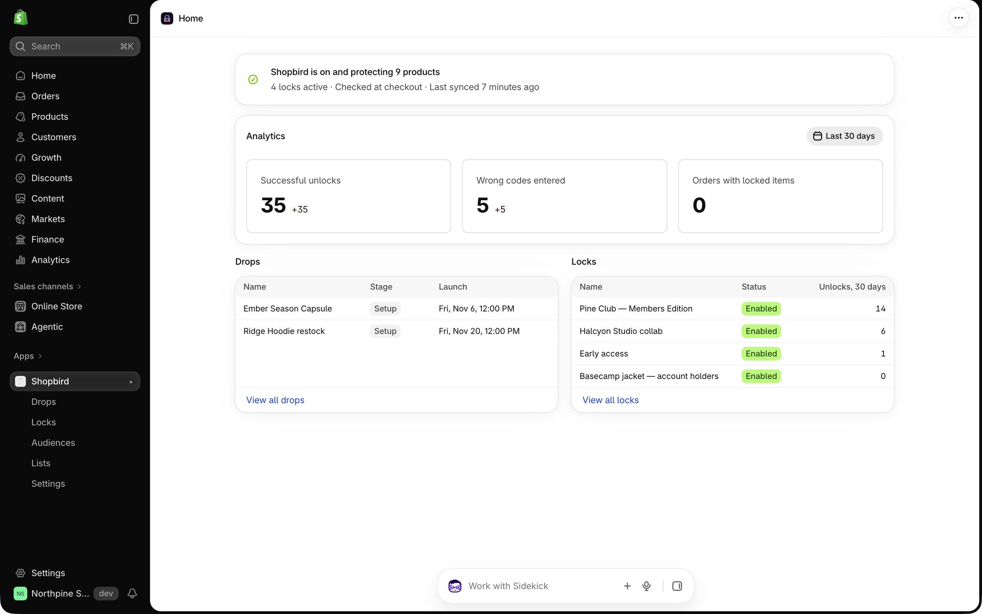Open Shopbird Settings submenu item
This screenshot has height=614, width=982.
pos(48,484)
